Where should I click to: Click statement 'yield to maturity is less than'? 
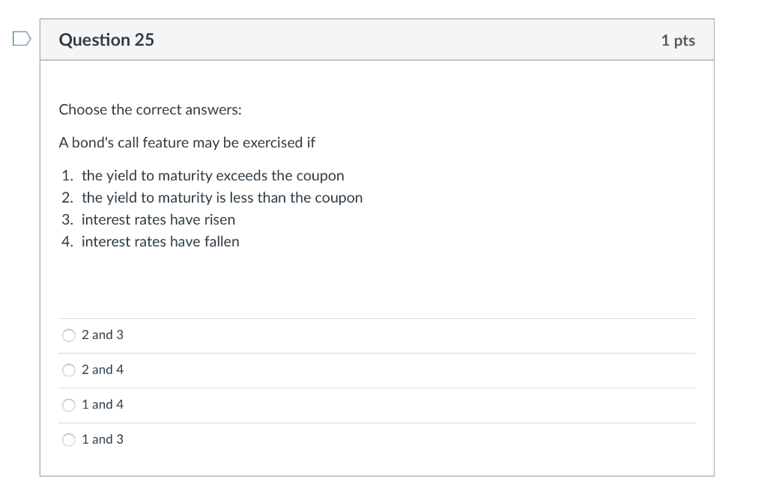tap(222, 198)
